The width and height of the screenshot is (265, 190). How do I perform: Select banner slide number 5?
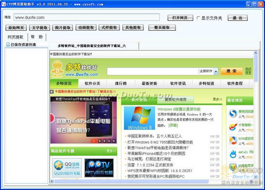pos(114,141)
